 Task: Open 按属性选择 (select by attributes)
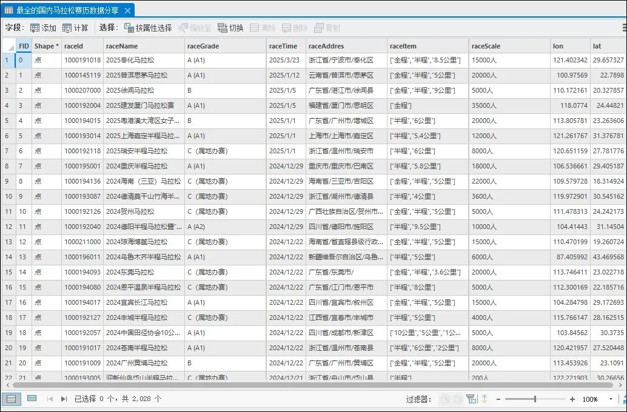(148, 28)
